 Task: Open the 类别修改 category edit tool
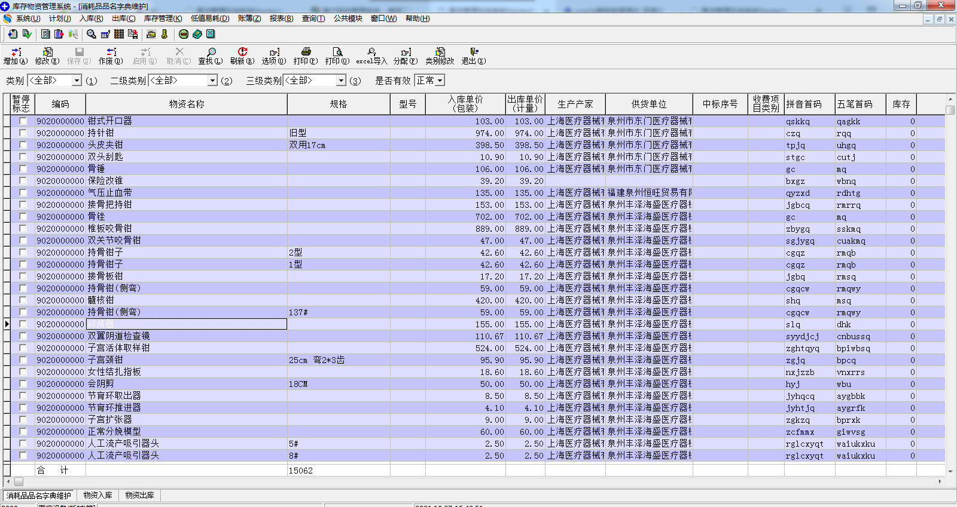pos(440,56)
